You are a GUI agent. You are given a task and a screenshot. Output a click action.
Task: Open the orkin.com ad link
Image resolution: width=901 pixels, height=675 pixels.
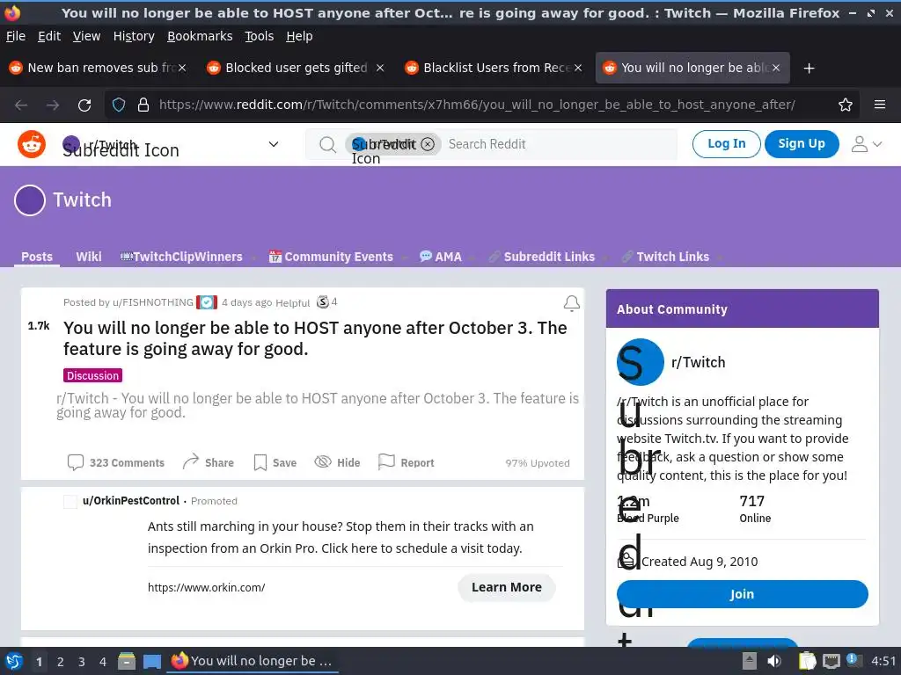[x=206, y=587]
